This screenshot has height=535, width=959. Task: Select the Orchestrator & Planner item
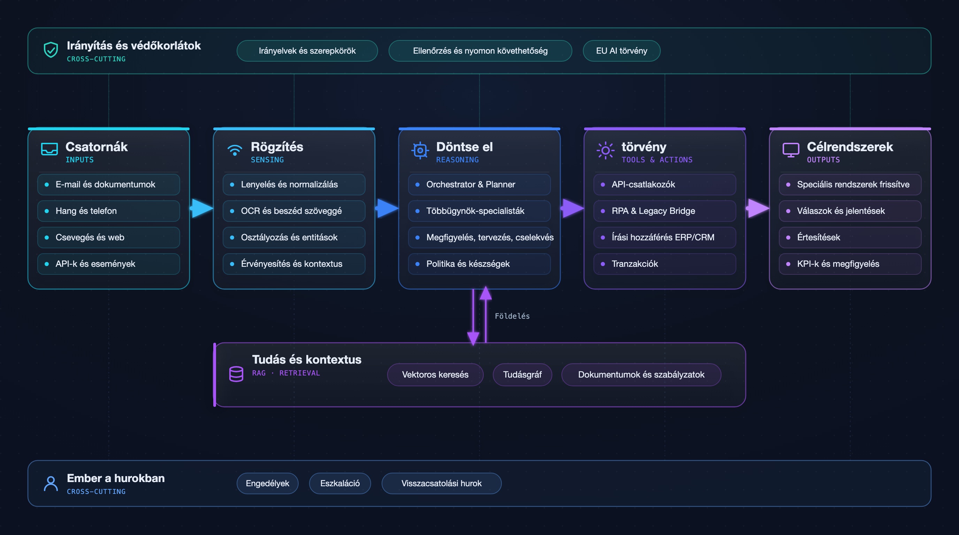click(479, 185)
